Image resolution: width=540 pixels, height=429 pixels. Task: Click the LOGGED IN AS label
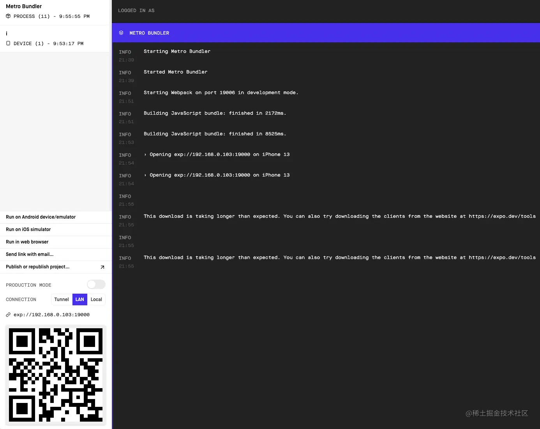point(136,11)
